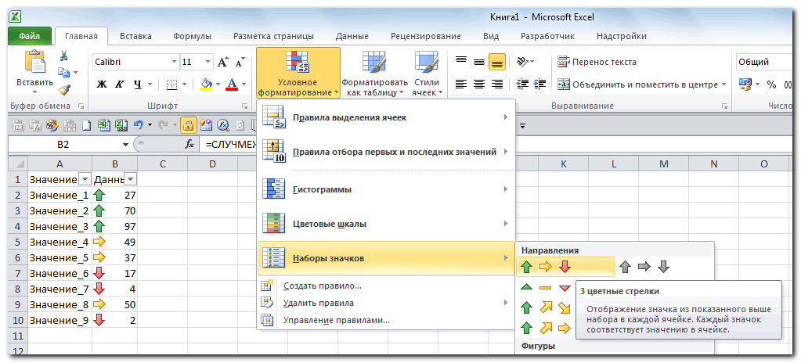
Task: Open the filter dropdown in cell A1
Action: (85, 179)
